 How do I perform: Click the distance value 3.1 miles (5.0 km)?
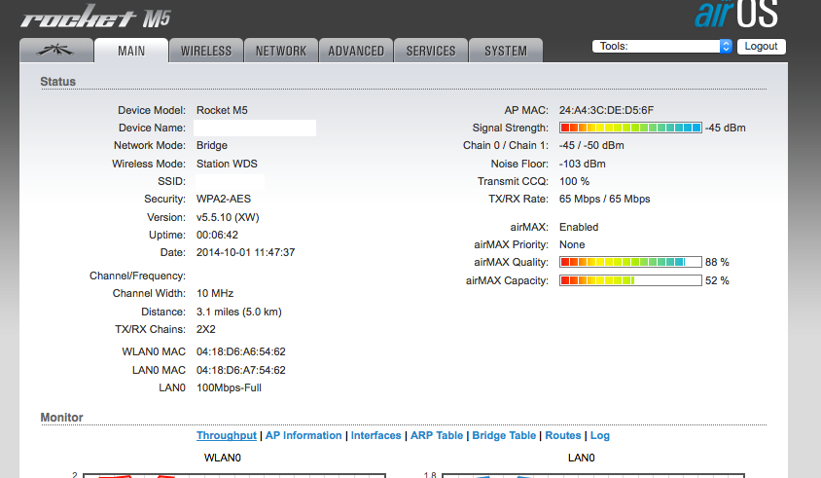pos(238,312)
